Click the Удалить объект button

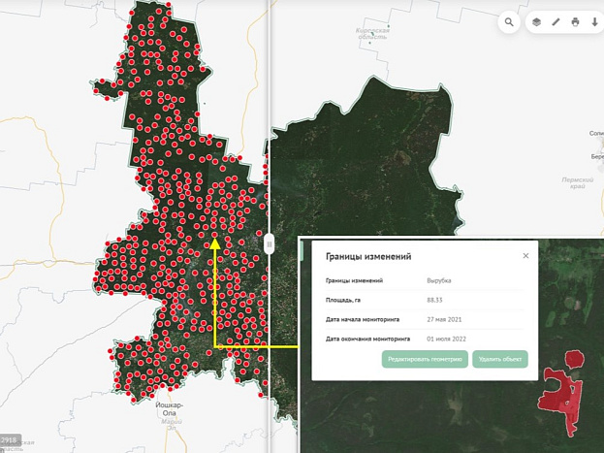500,359
